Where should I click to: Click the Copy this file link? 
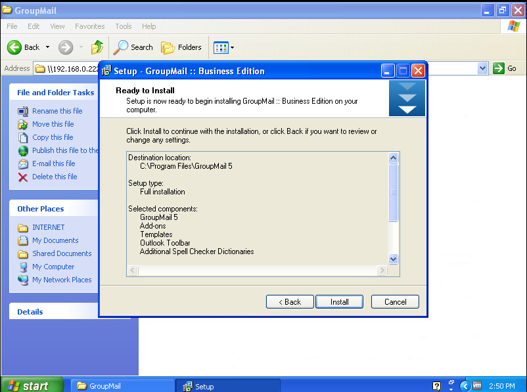coord(53,137)
